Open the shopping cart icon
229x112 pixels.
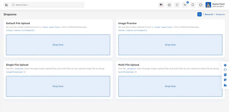tap(185, 5)
